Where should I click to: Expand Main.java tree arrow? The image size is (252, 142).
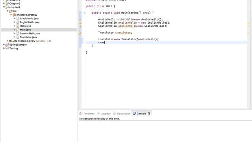[x=15, y=30]
